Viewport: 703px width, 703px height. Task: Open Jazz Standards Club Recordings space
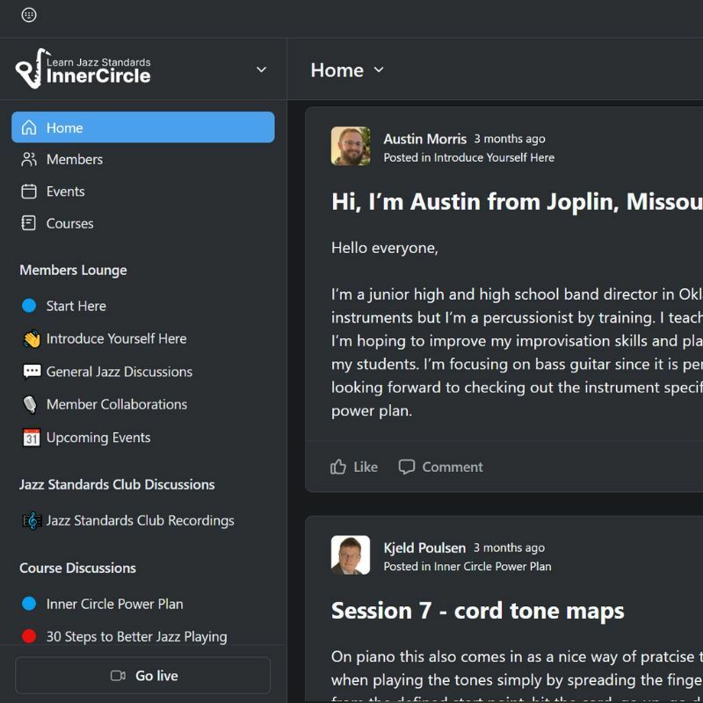[x=140, y=521]
